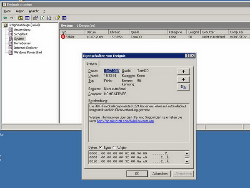Click the Abbrechen button

[160, 174]
